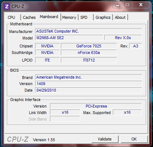Image resolution: width=153 pixels, height=147 pixels.
Task: Click the disabled maximize button
Action: [x=127, y=5]
